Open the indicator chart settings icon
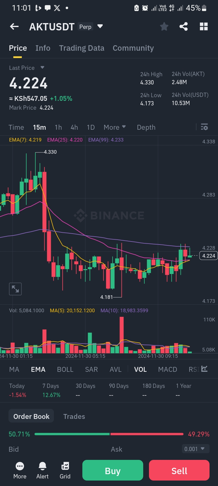 pos(204,369)
